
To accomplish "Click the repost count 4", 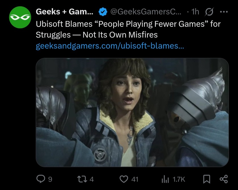I will point(91,179).
